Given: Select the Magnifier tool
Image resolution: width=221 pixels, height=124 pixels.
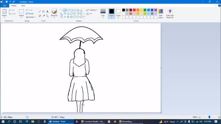Looking at the screenshot, I should tap(47, 16).
